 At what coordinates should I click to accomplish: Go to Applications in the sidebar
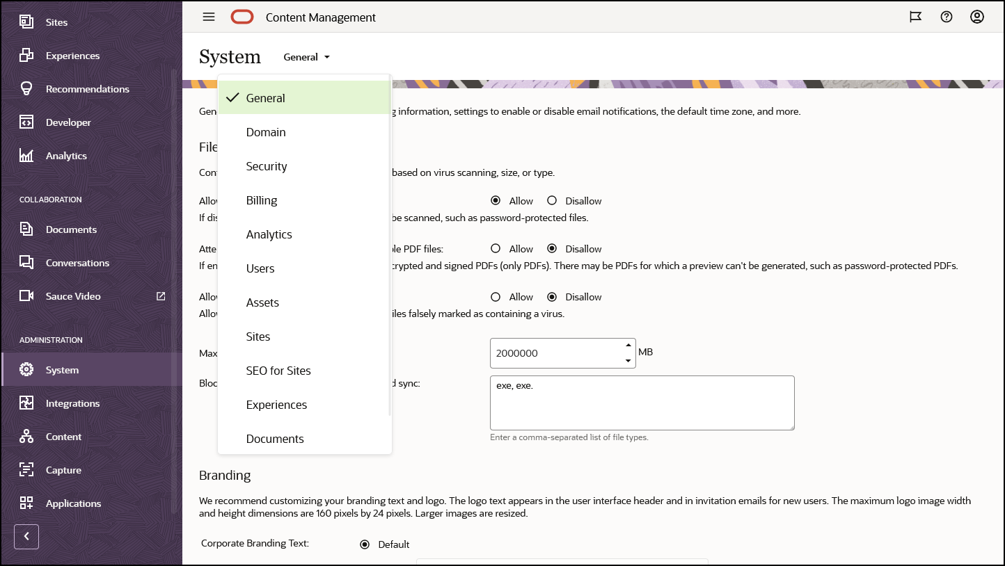pos(73,503)
